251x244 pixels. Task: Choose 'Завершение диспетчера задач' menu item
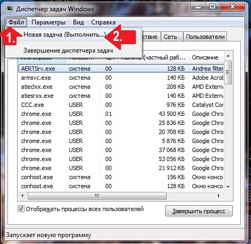coord(68,51)
